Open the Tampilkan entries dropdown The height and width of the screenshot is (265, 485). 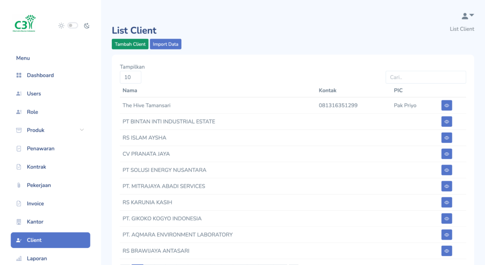pos(130,77)
